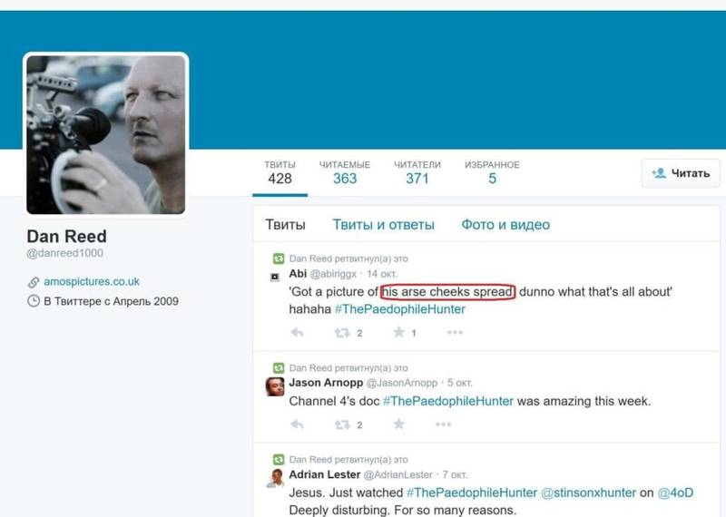Click the Dan Reed profile name heading
726x517 pixels.
66,237
